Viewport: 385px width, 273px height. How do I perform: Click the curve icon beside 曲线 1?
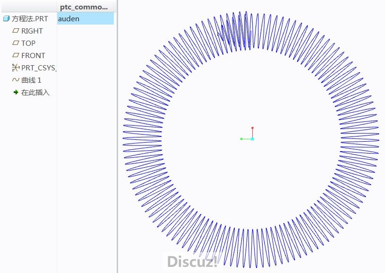pyautogui.click(x=16, y=80)
